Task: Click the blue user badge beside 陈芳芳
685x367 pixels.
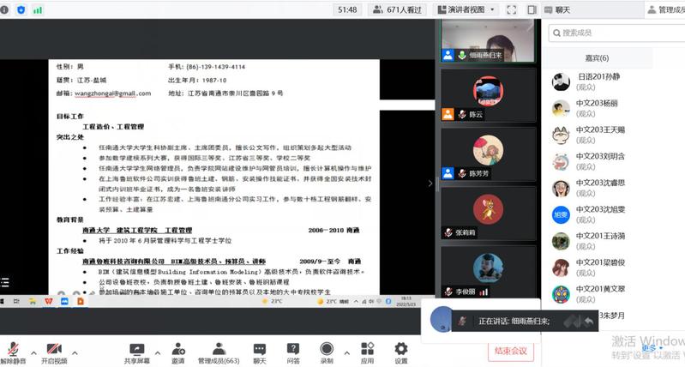Action: tap(448, 173)
